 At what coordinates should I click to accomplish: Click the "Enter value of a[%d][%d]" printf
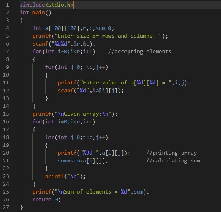[124, 83]
